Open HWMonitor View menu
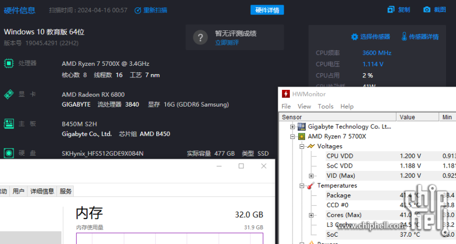This screenshot has height=244, width=456. [304, 107]
